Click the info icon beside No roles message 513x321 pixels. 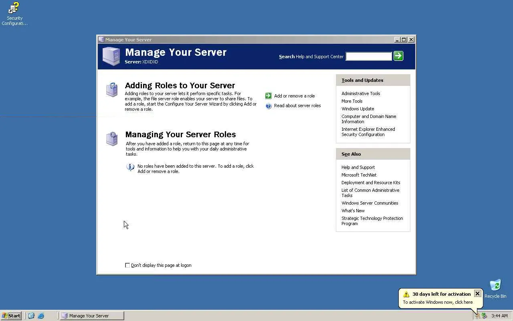(x=130, y=167)
